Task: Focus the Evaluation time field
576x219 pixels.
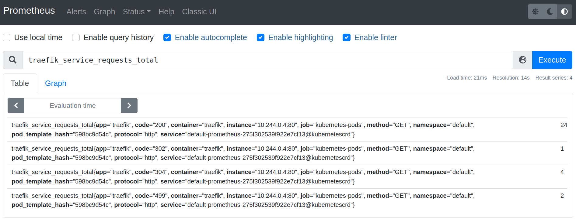Action: click(x=72, y=105)
